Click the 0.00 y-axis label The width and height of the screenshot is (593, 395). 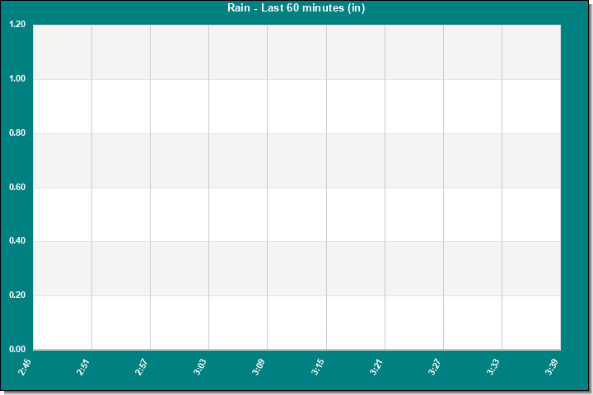tap(17, 349)
